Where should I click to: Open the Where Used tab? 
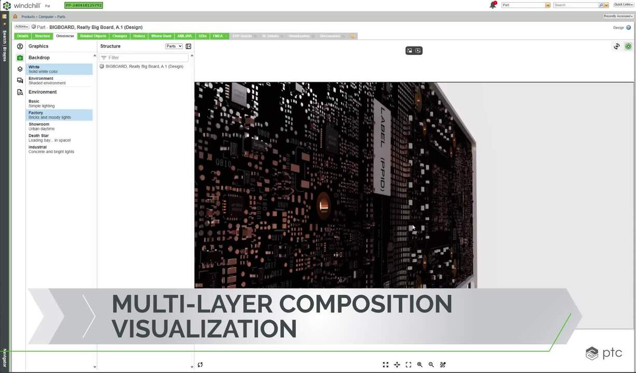tap(161, 36)
